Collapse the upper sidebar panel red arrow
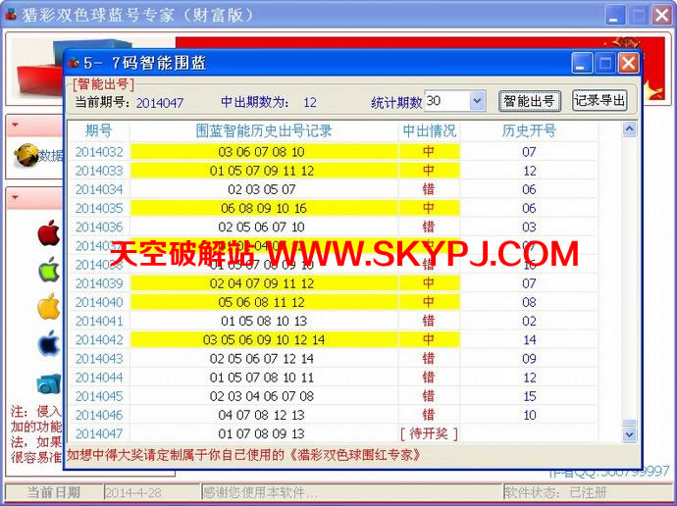Screen dimensions: 677x506 click(16, 126)
